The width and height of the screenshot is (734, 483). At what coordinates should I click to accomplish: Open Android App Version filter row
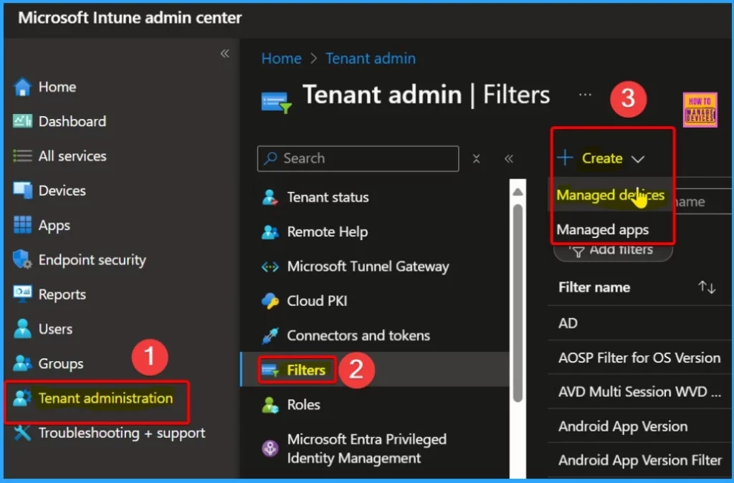pos(623,426)
